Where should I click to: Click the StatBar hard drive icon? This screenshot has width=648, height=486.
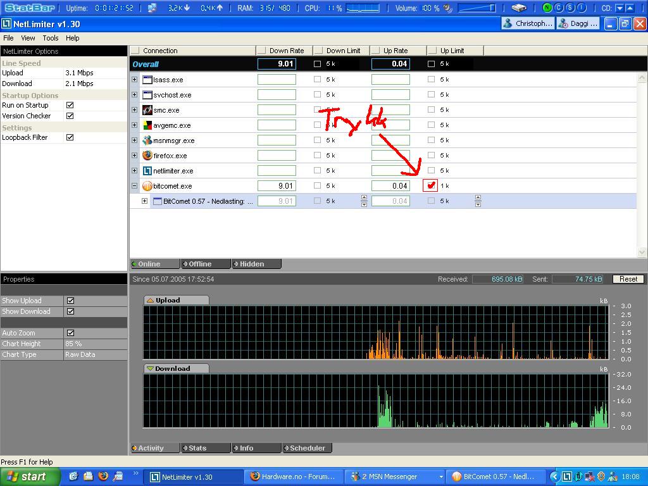click(x=519, y=8)
